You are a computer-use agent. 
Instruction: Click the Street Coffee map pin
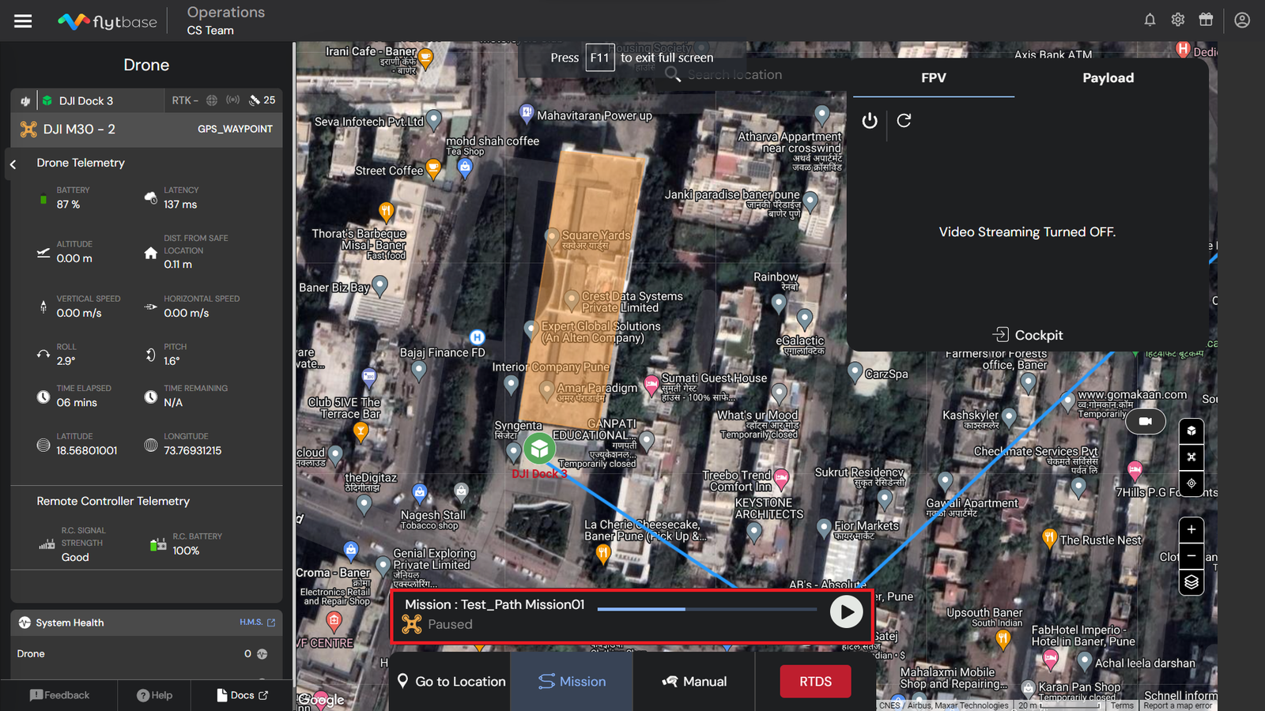coord(433,168)
